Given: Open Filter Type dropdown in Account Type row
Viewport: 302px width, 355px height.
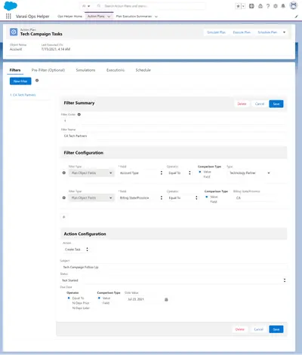Looking at the screenshot, I should pyautogui.click(x=91, y=173).
